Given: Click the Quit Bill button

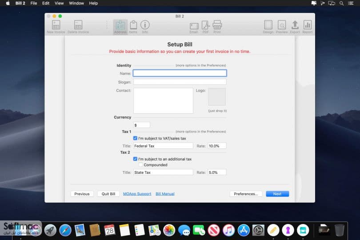Looking at the screenshot, I should tap(108, 194).
